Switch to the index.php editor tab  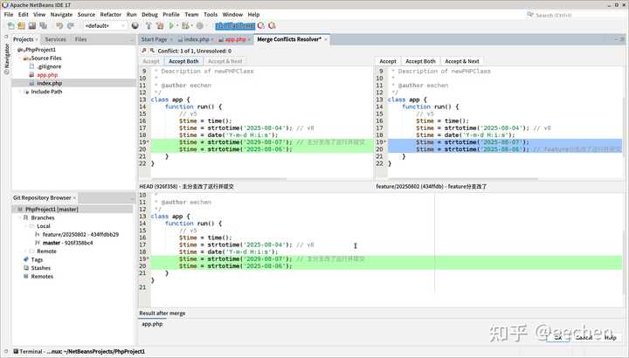(197, 39)
